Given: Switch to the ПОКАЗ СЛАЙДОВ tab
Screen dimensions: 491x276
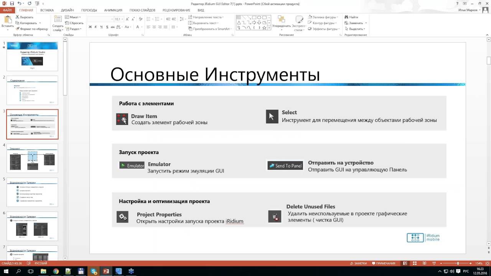Looking at the screenshot, I should pos(143,10).
